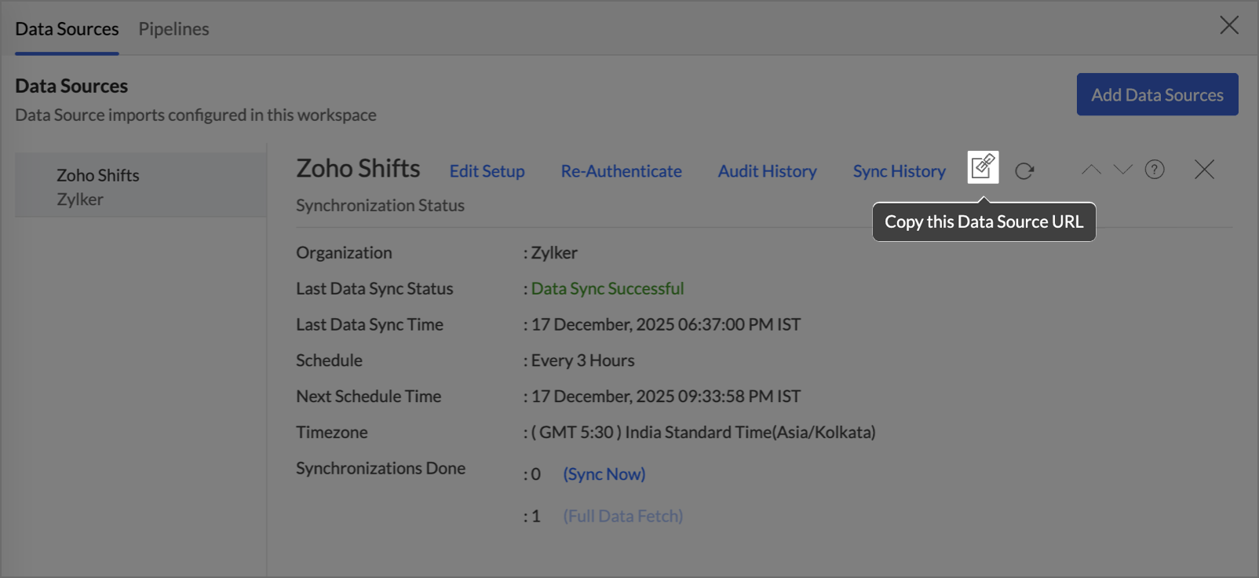Click the refresh icon beside Sync History
Image resolution: width=1259 pixels, height=578 pixels.
tap(1024, 170)
